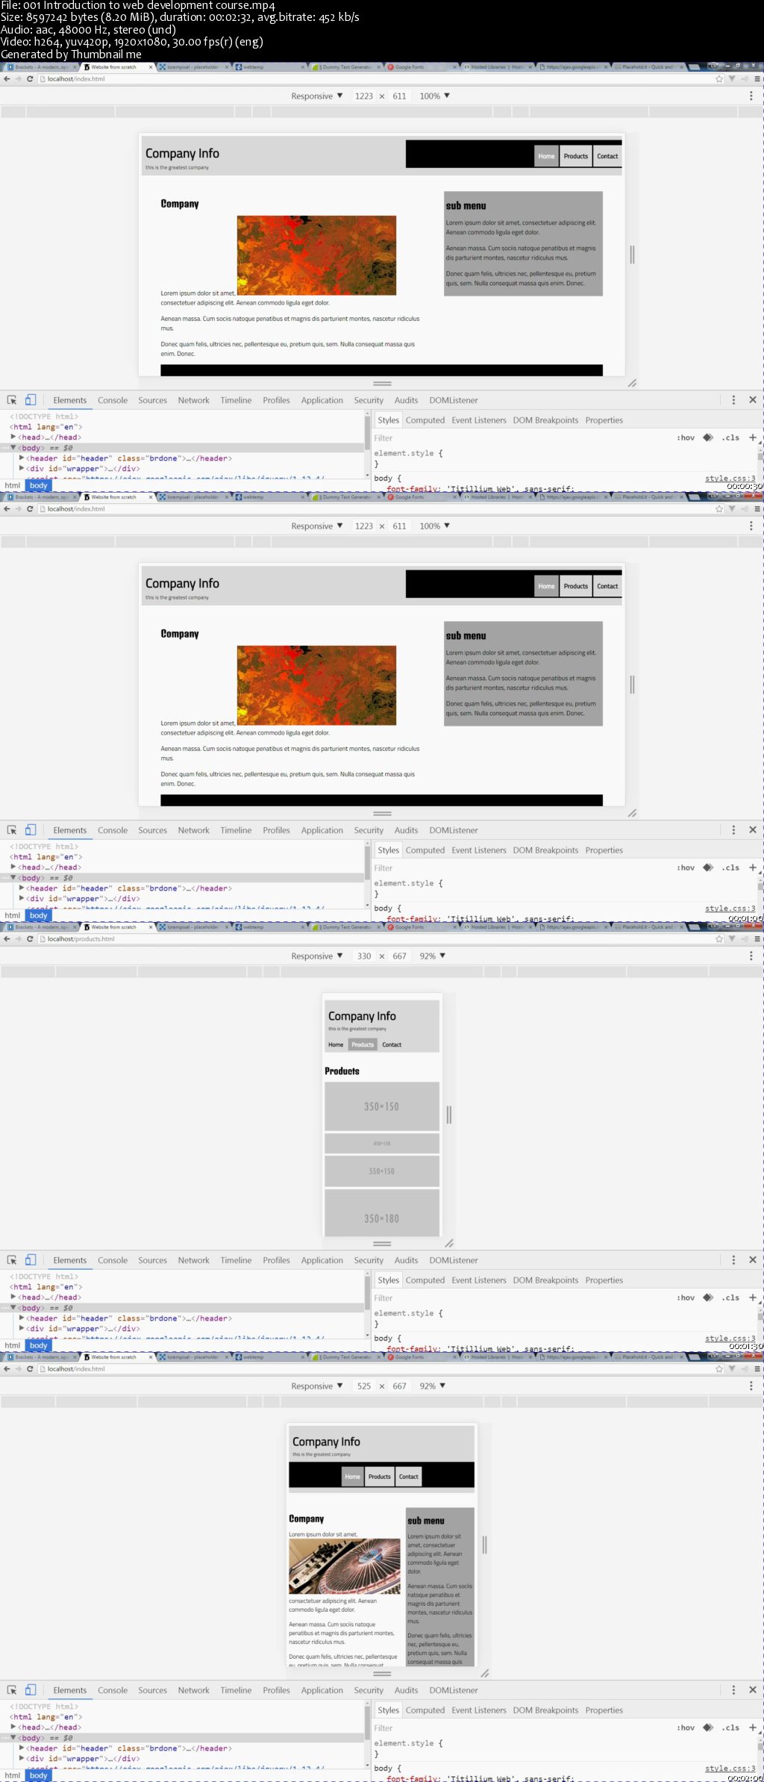Open Chrome hamburger menu in the 00:01:00 frame
Image resolution: width=764 pixels, height=1782 pixels.
point(757,508)
